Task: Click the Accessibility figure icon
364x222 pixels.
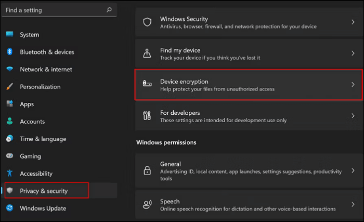Action: (9, 174)
